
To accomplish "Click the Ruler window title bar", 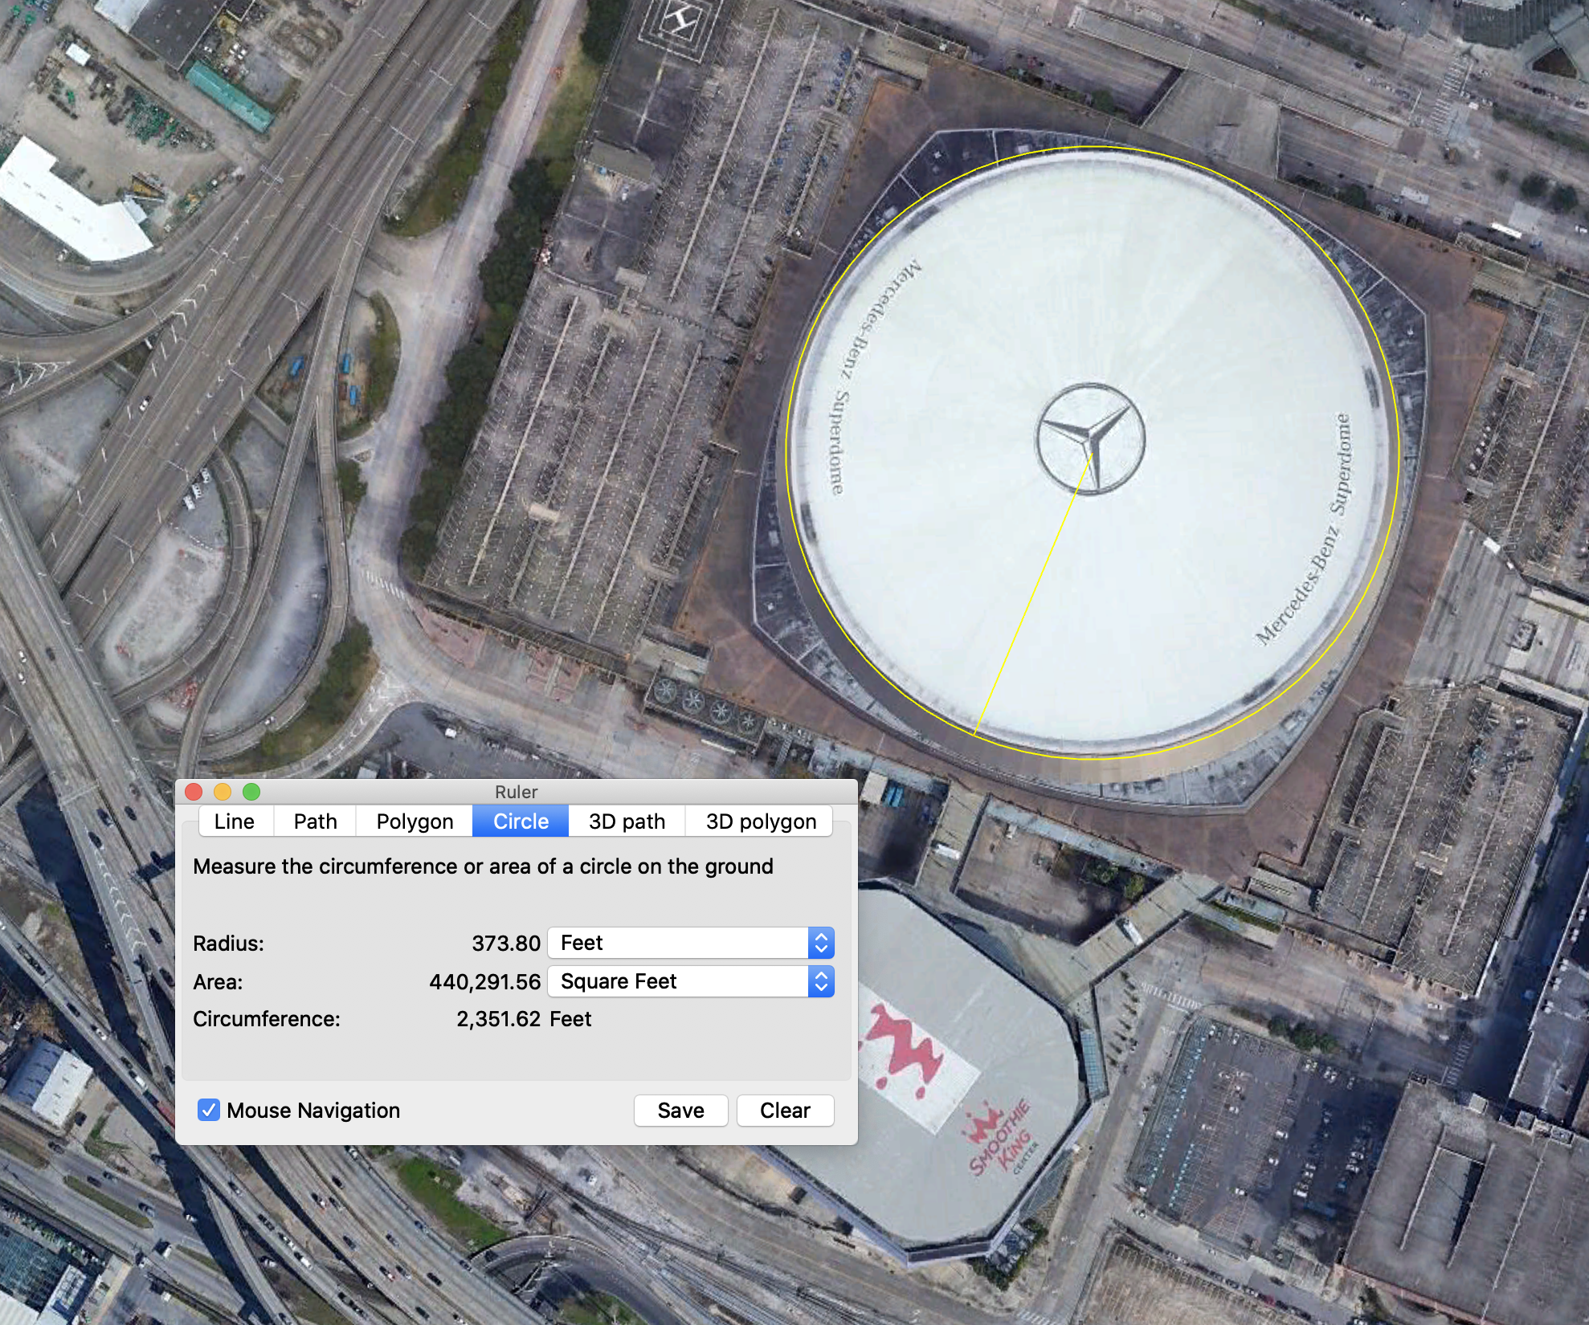I will (x=517, y=792).
